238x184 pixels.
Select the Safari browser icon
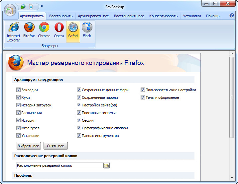click(x=73, y=32)
